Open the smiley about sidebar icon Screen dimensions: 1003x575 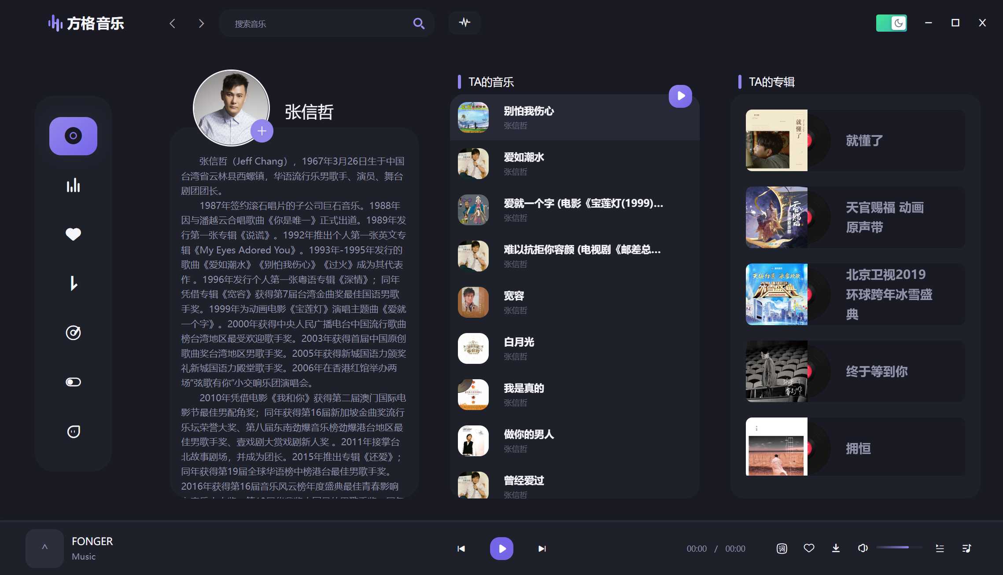pos(73,431)
